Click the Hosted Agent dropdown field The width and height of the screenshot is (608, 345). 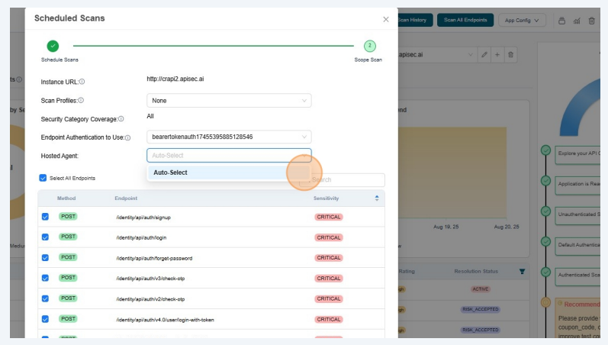229,155
